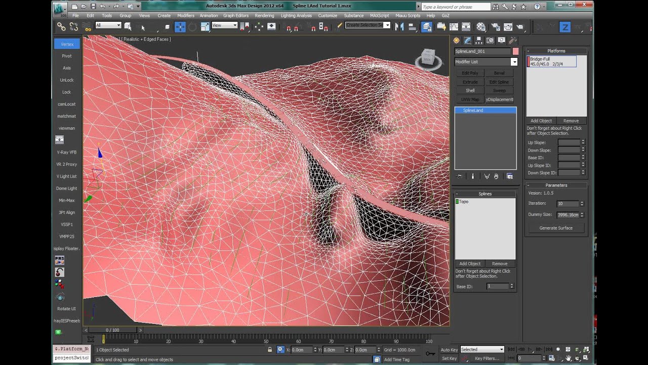Switch to the Create panel icon

(456, 40)
